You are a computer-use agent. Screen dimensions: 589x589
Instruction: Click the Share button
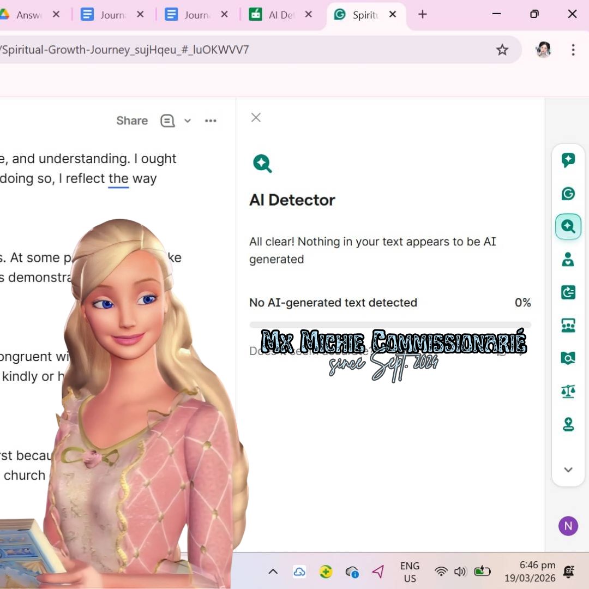coord(132,121)
